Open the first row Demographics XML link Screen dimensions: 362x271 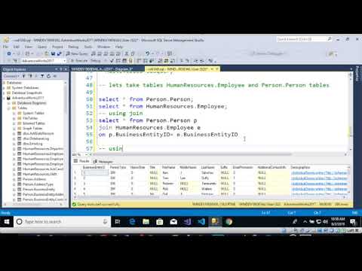[319, 173]
